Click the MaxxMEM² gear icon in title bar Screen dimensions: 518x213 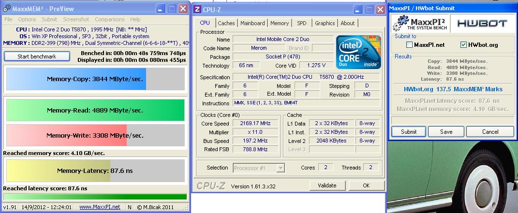7,9
